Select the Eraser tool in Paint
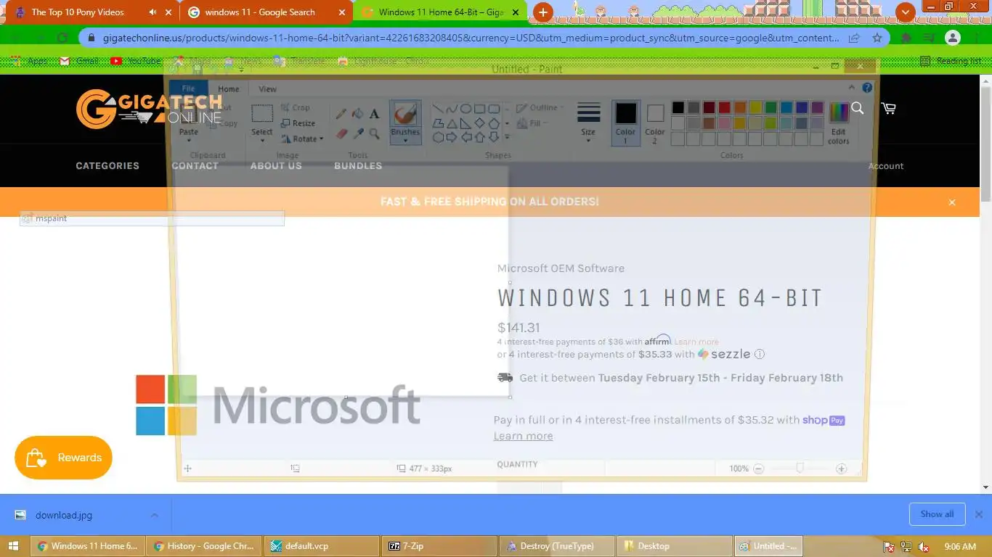 tap(341, 133)
